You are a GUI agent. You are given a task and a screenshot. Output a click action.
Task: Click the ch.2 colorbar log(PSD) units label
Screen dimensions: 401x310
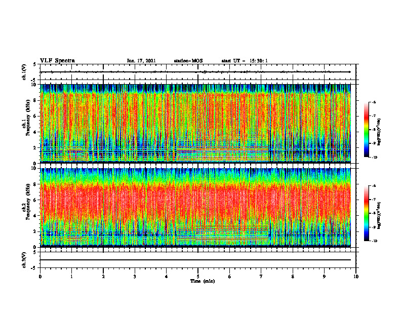[379, 215]
